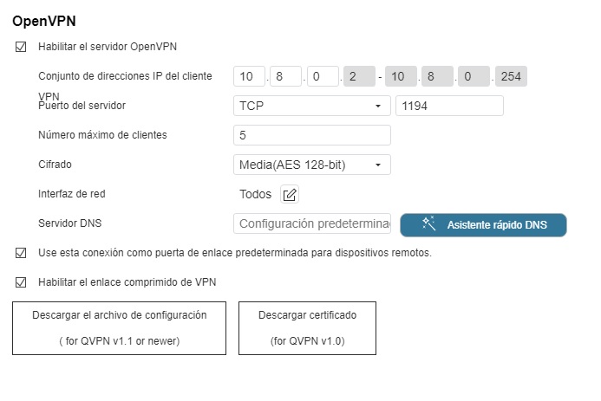The image size is (601, 401).
Task: Click the server port 1194 field
Action: coord(449,106)
